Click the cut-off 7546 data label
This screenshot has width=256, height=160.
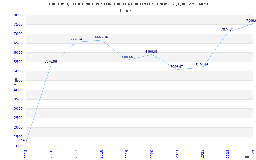tap(251, 20)
